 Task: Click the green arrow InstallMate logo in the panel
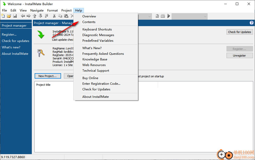(x=41, y=35)
